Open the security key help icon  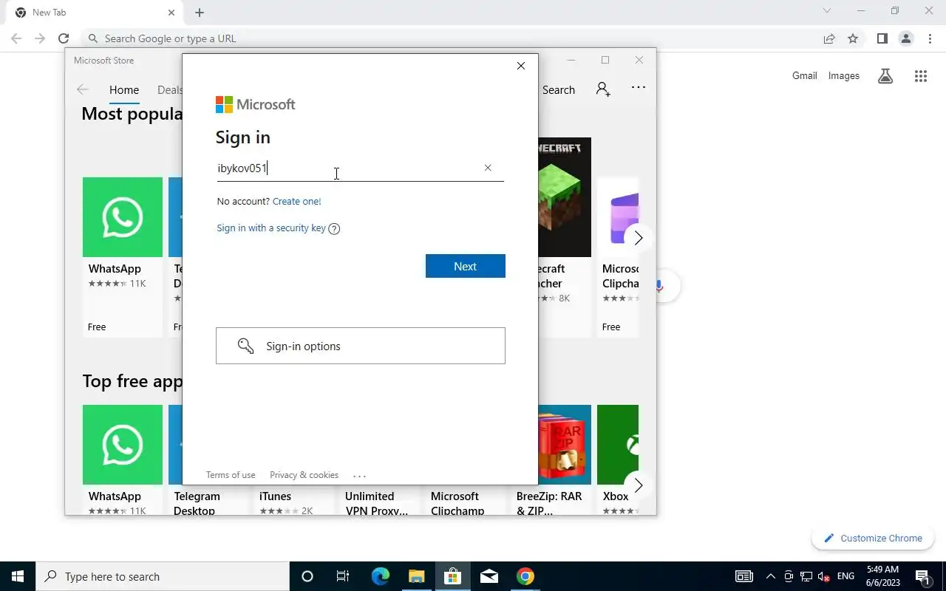(334, 229)
